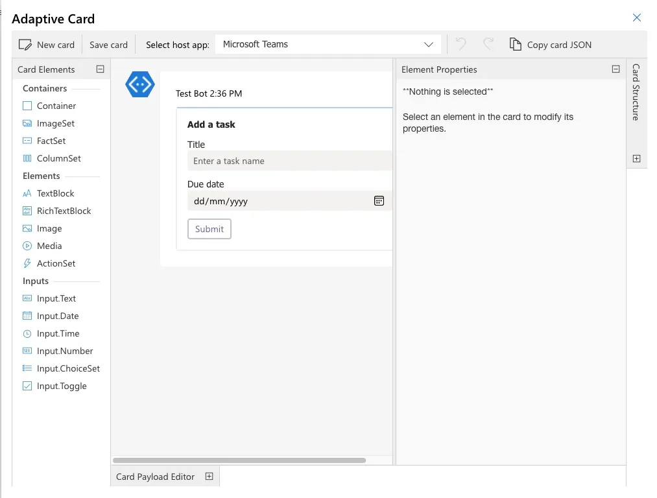657x498 pixels.
Task: Select the RichTextBlock element icon
Action: 27,211
